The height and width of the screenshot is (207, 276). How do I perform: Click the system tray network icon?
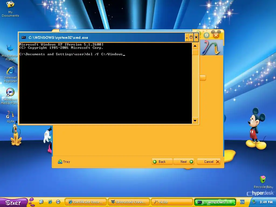254,202
